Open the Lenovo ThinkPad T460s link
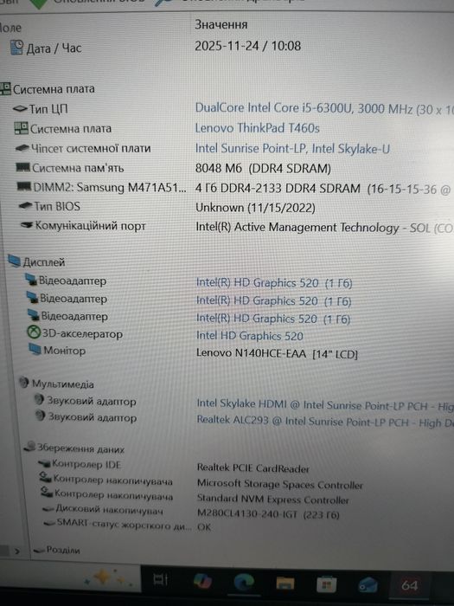Screen dimensions: 454x606 [257, 128]
